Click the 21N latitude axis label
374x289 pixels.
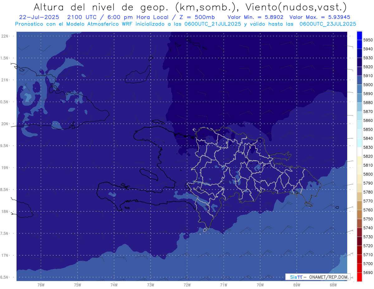pyautogui.click(x=5, y=80)
